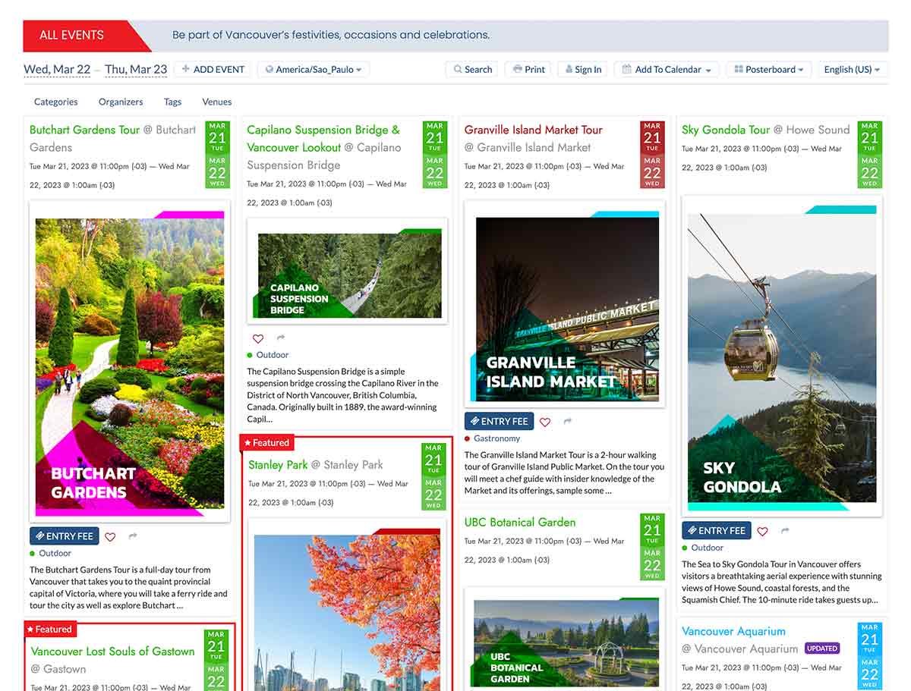The height and width of the screenshot is (691, 911).
Task: Click the Outdoor category under Butchart Gardens
Action: click(55, 554)
